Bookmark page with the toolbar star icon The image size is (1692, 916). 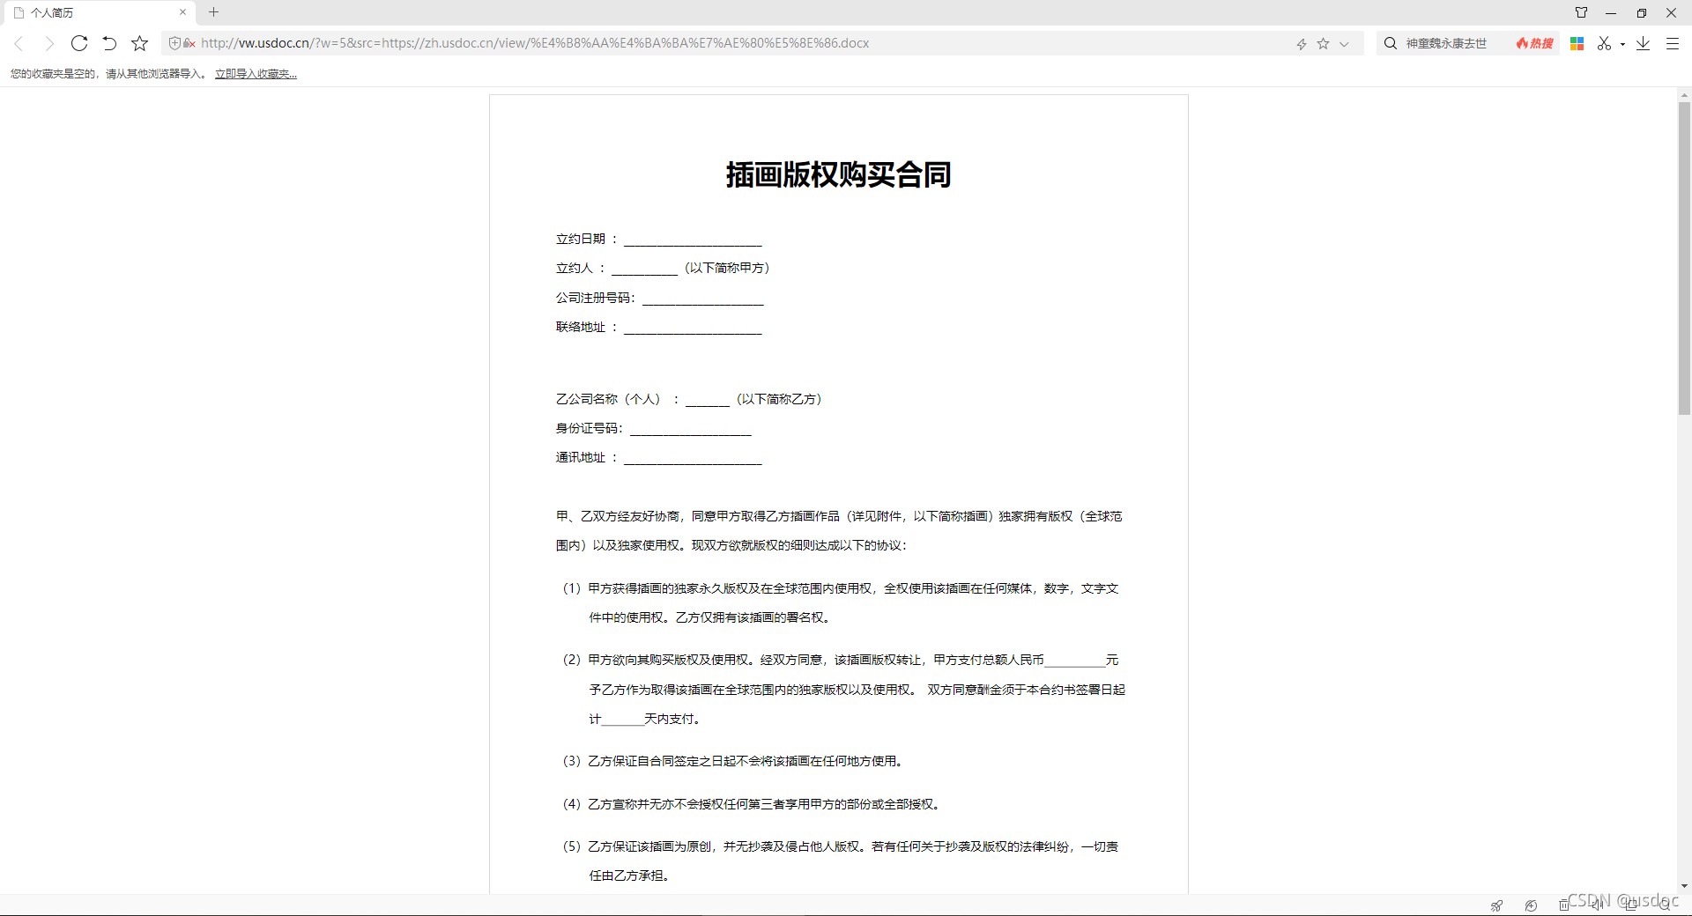139,43
